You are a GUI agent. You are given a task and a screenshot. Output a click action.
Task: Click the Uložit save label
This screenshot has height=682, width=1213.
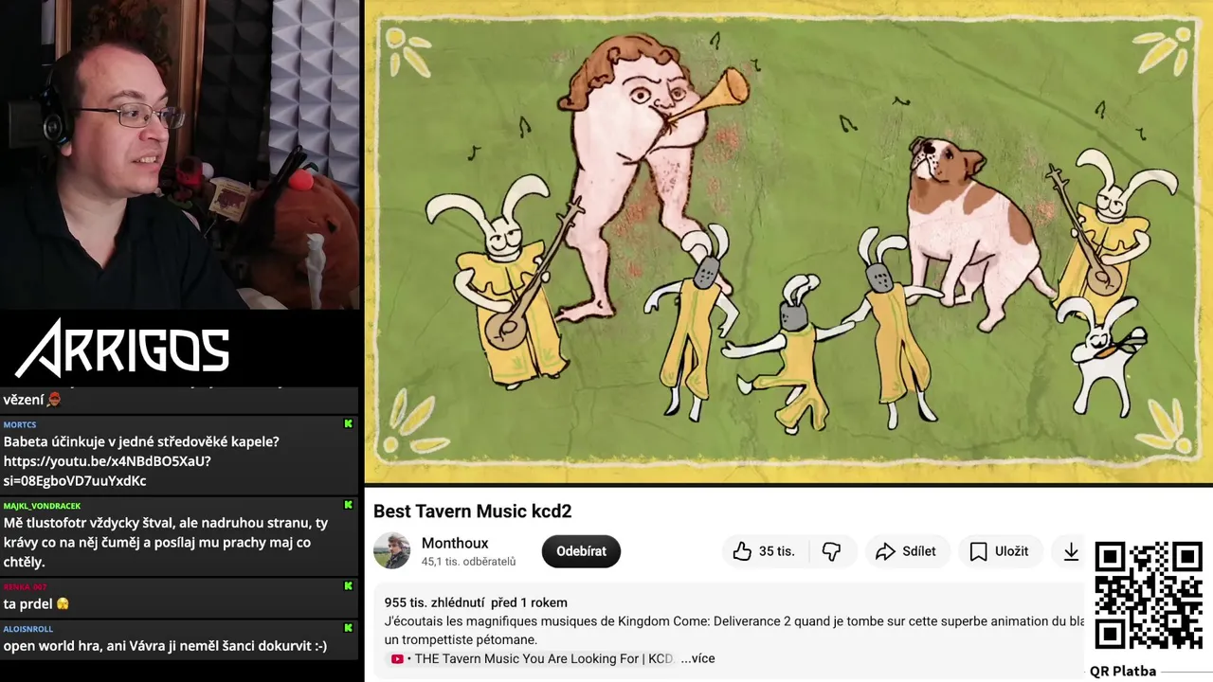(x=1011, y=551)
